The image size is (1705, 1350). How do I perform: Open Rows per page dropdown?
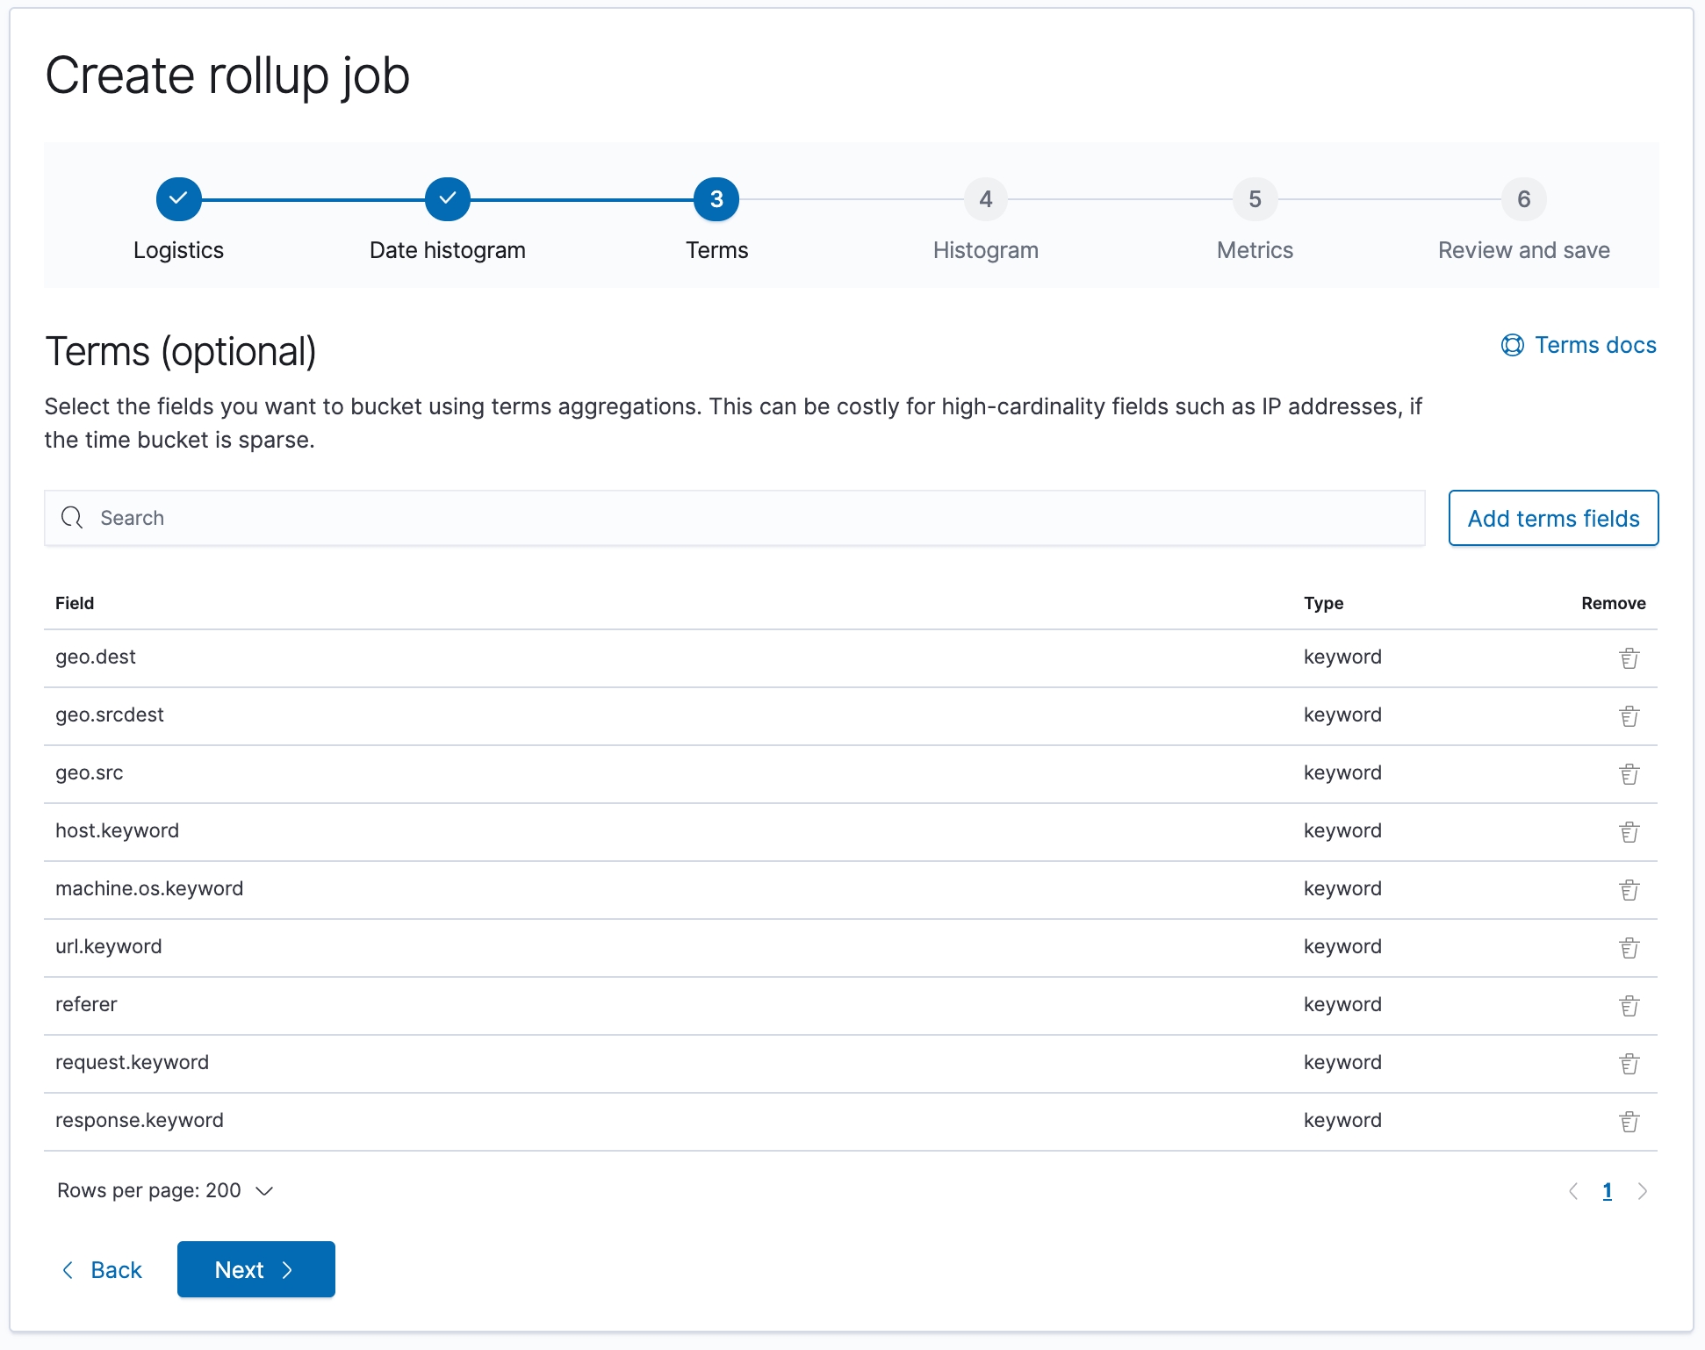(x=165, y=1190)
